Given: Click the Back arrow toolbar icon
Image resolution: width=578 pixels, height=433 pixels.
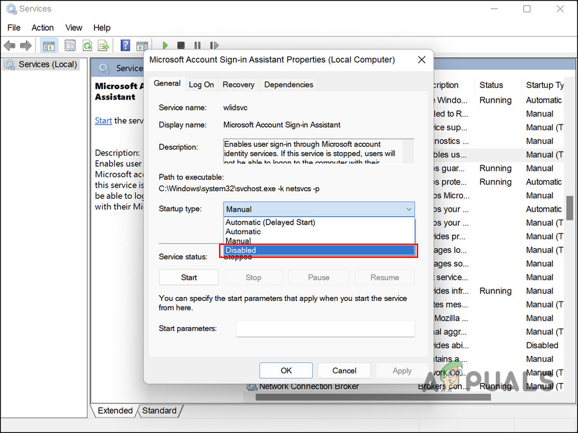Looking at the screenshot, I should [x=10, y=46].
